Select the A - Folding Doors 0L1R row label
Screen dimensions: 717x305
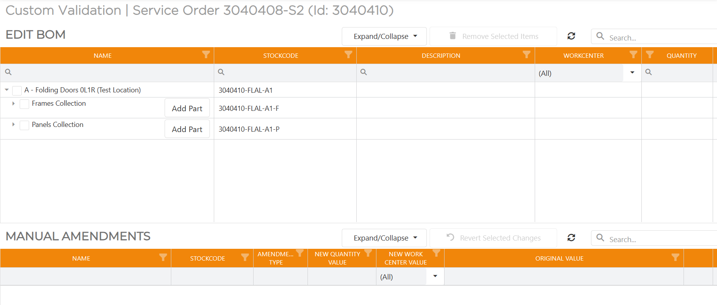pyautogui.click(x=82, y=90)
